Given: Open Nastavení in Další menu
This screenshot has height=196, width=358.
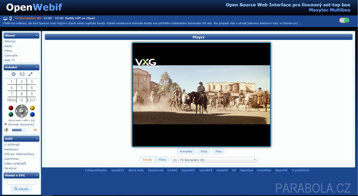Looking at the screenshot, I should [x=11, y=149].
